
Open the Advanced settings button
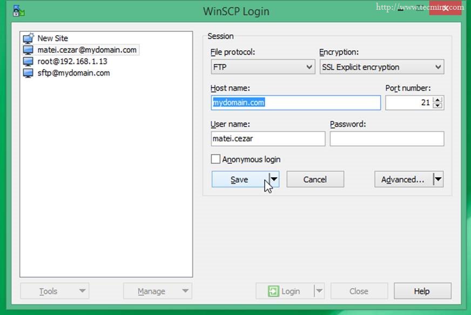point(403,179)
